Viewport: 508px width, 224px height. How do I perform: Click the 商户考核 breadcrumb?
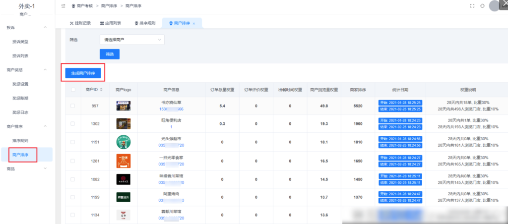tap(85, 6)
